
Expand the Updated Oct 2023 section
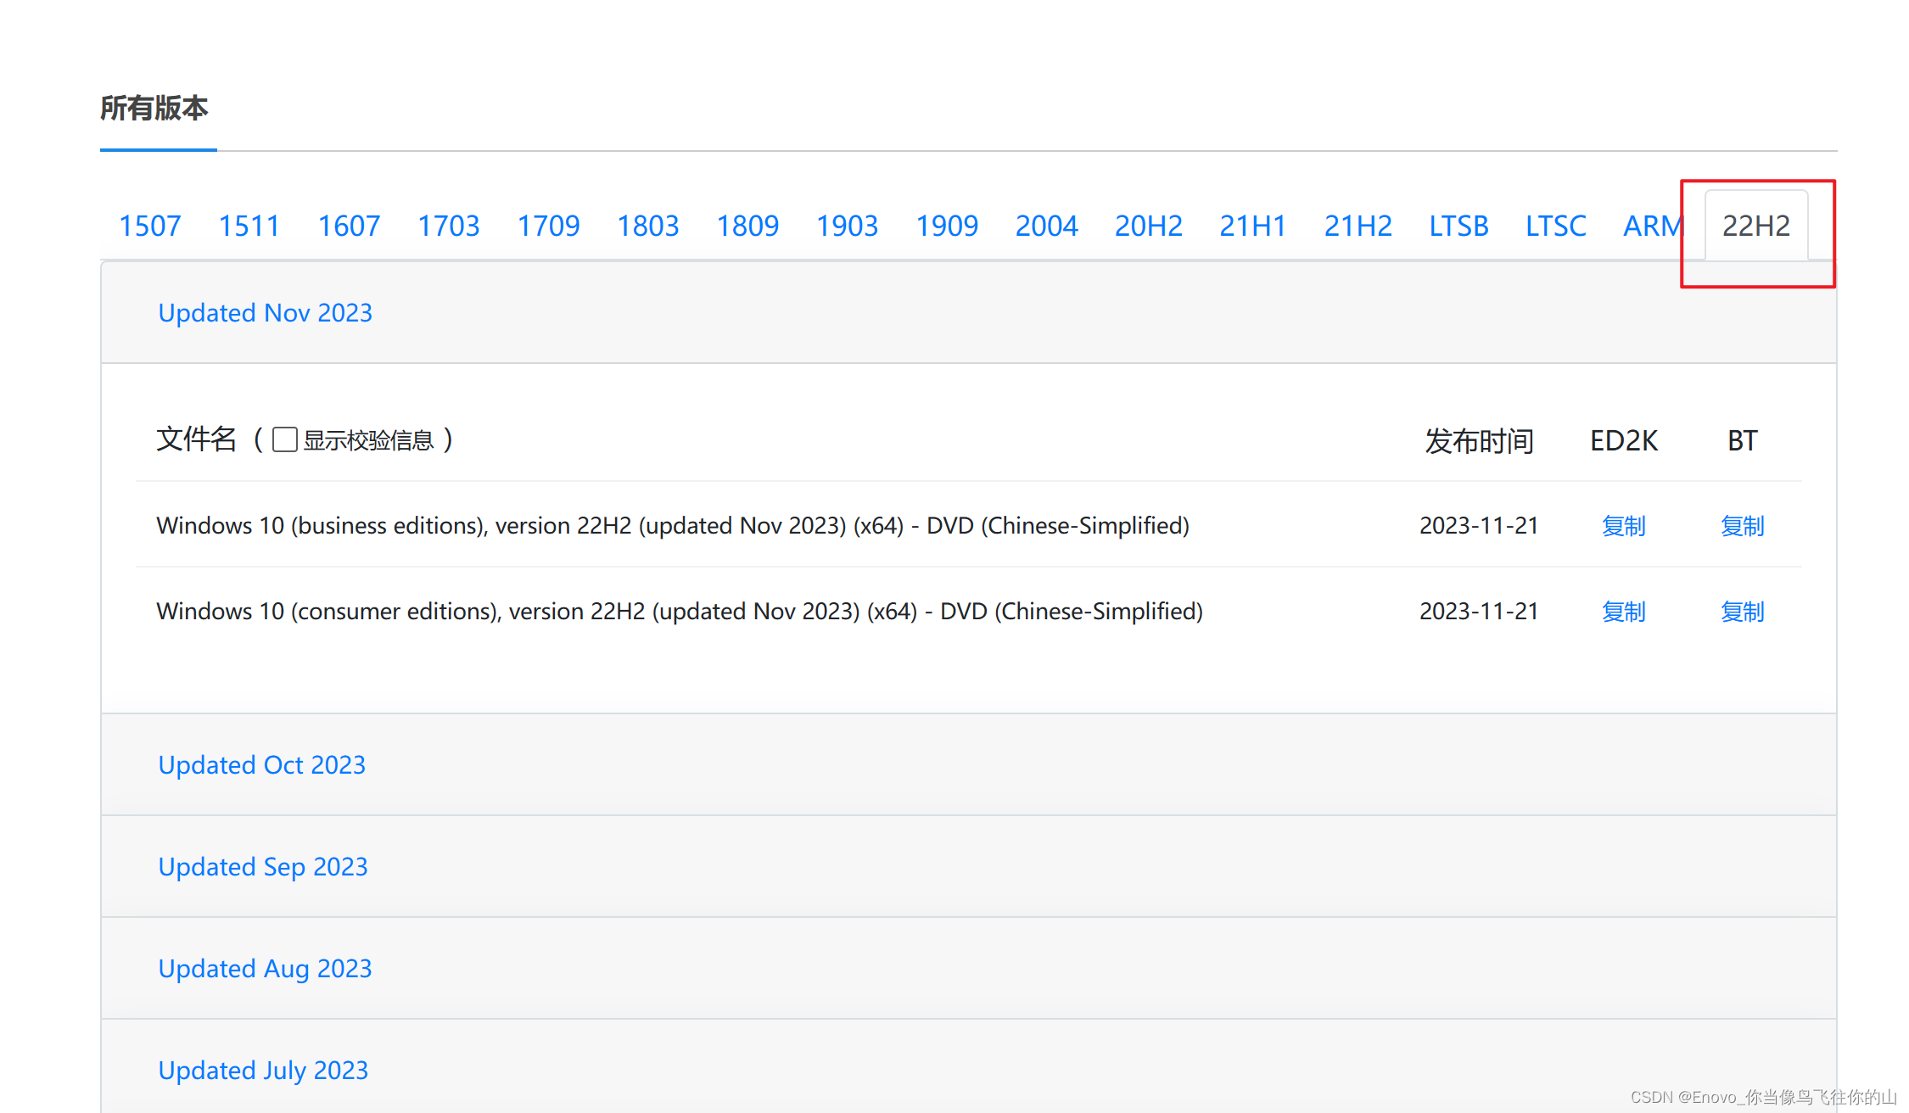tap(261, 764)
